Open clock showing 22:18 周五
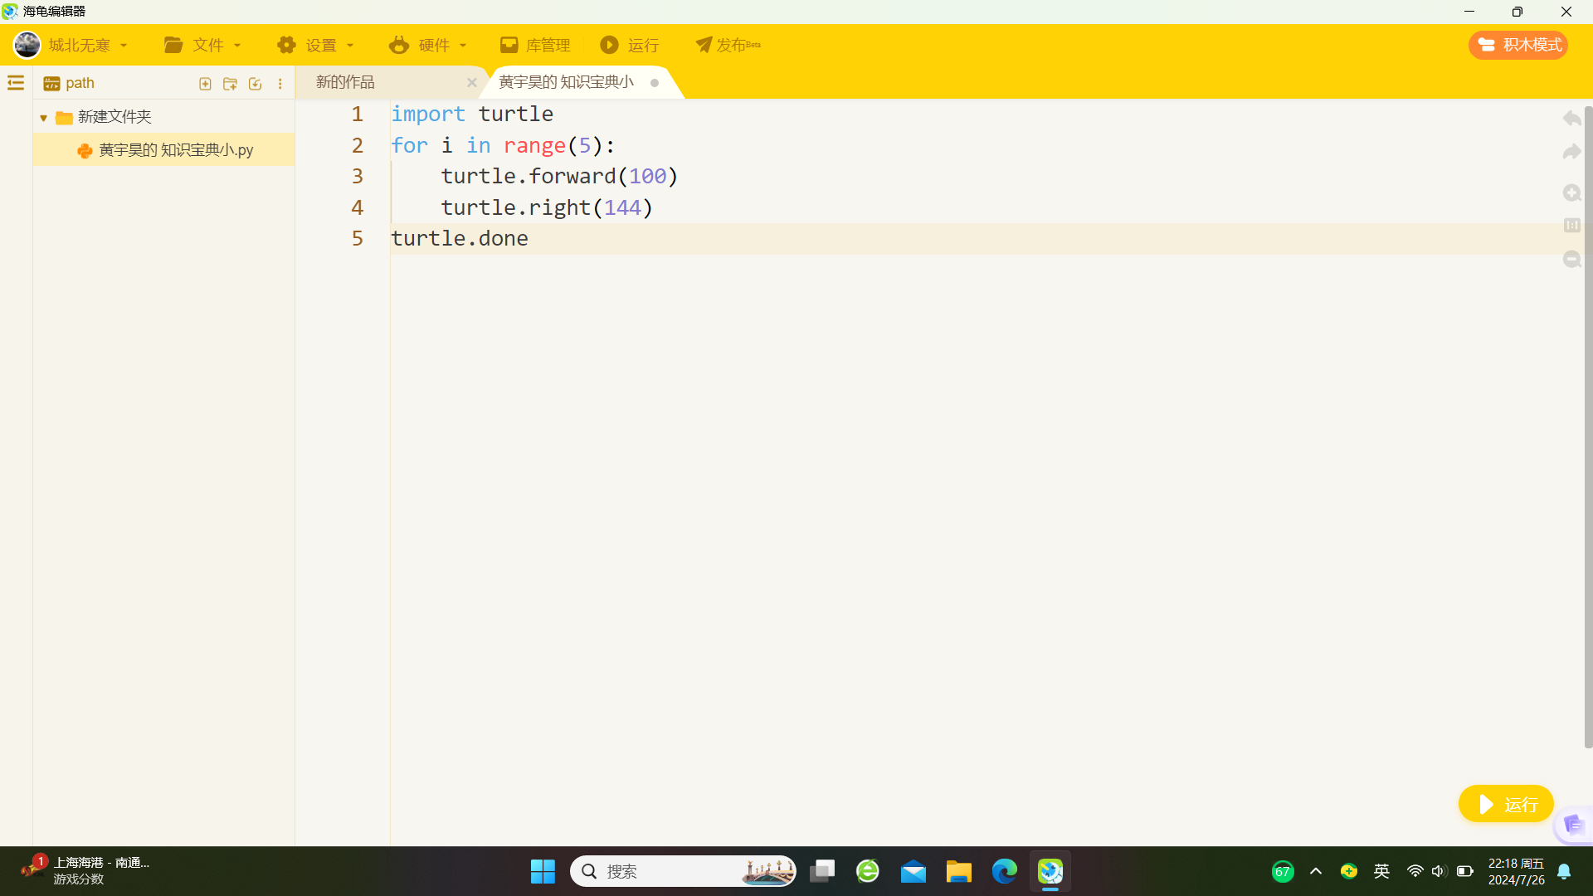1593x896 pixels. click(x=1516, y=871)
